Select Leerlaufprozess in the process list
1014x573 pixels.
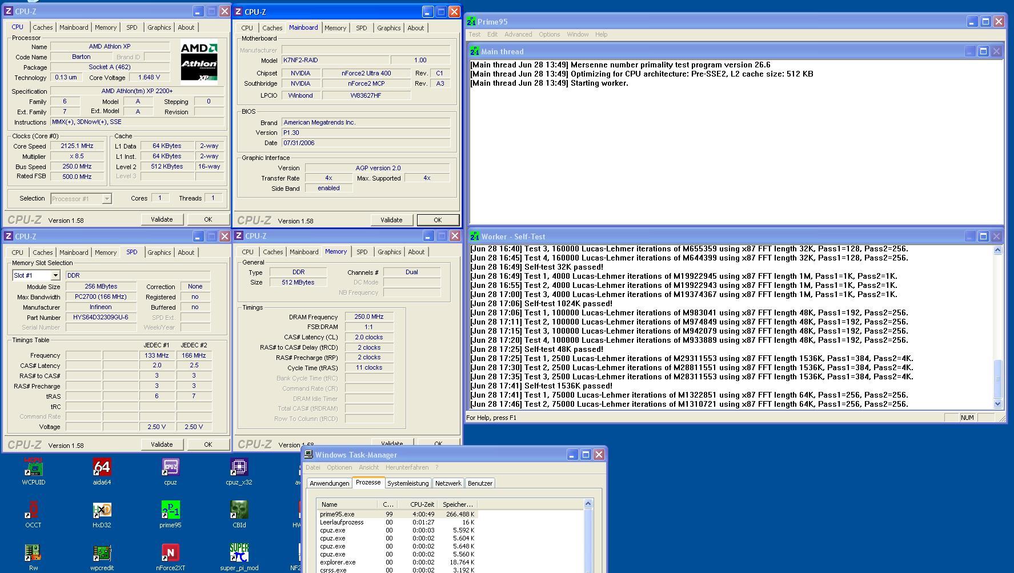396,522
